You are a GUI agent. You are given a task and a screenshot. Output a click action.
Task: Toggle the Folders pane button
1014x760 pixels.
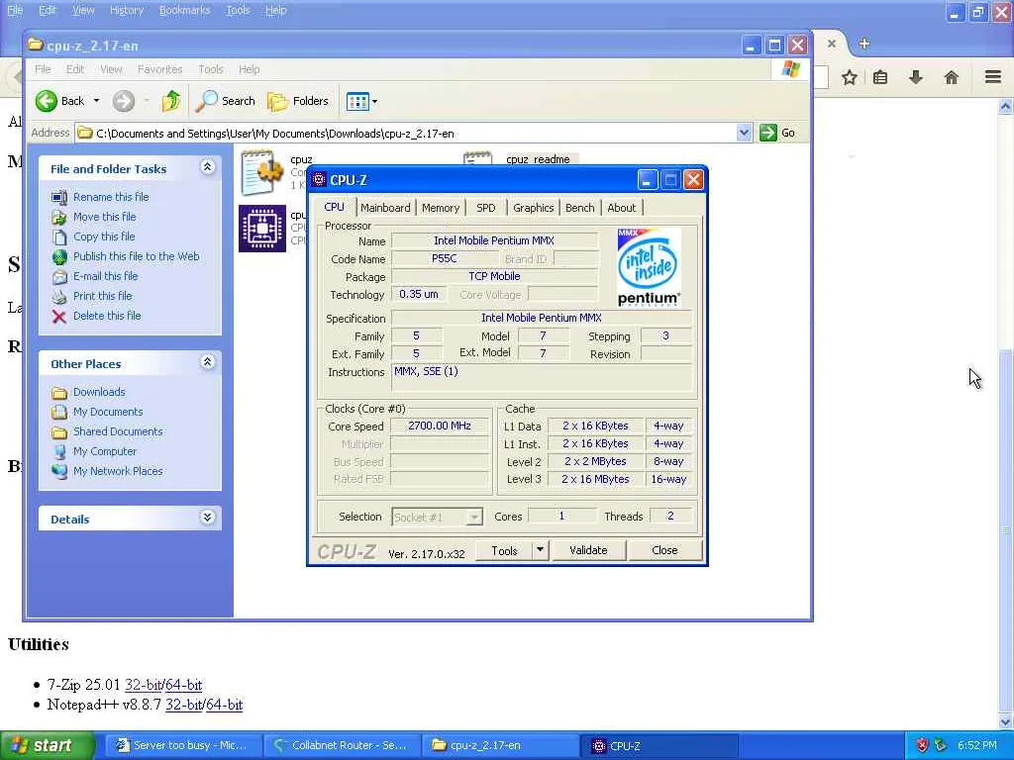tap(297, 101)
